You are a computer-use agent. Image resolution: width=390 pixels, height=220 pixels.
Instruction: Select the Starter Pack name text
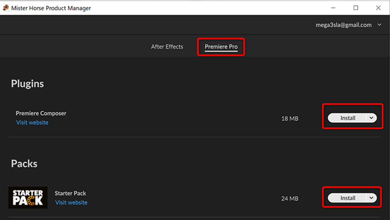pyautogui.click(x=71, y=193)
